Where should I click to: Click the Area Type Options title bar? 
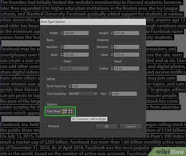93,22
